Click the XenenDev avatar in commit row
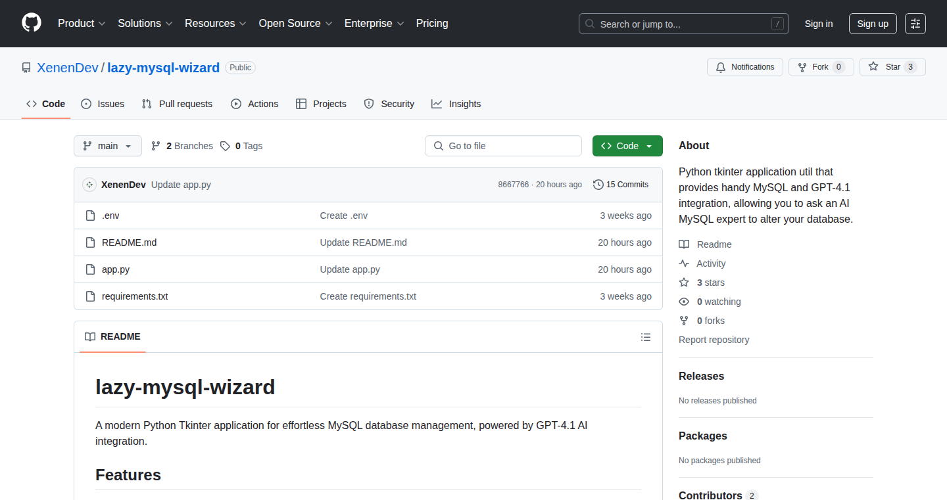The width and height of the screenshot is (947, 500). tap(89, 185)
